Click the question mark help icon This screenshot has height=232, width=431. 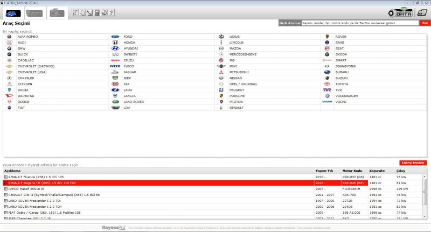click(x=112, y=12)
